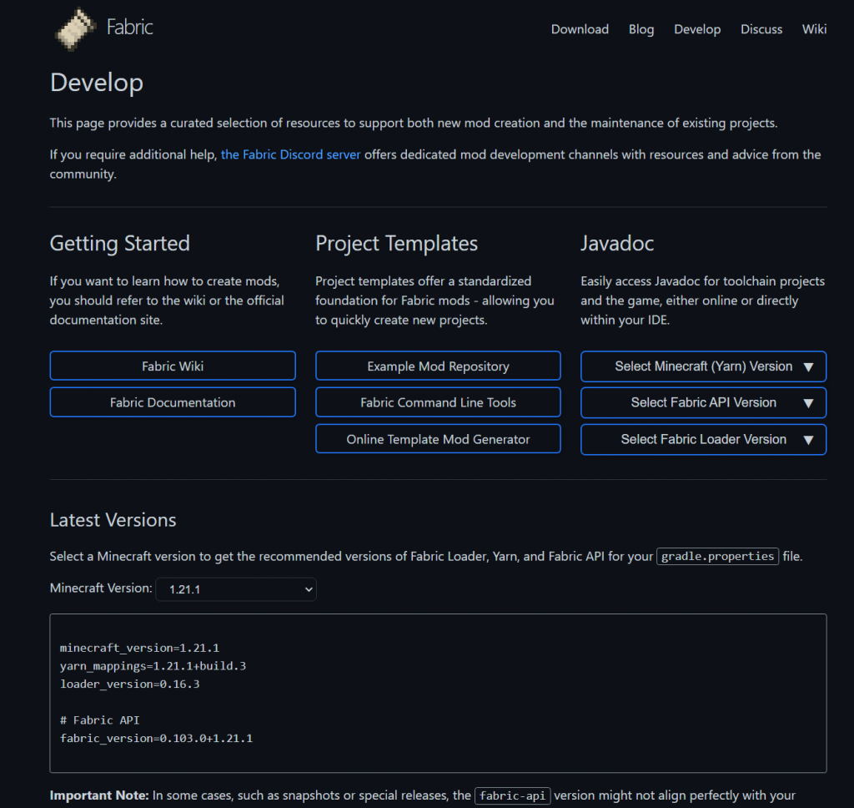854x808 pixels.
Task: Click the Javadoc heading
Action: click(x=617, y=243)
